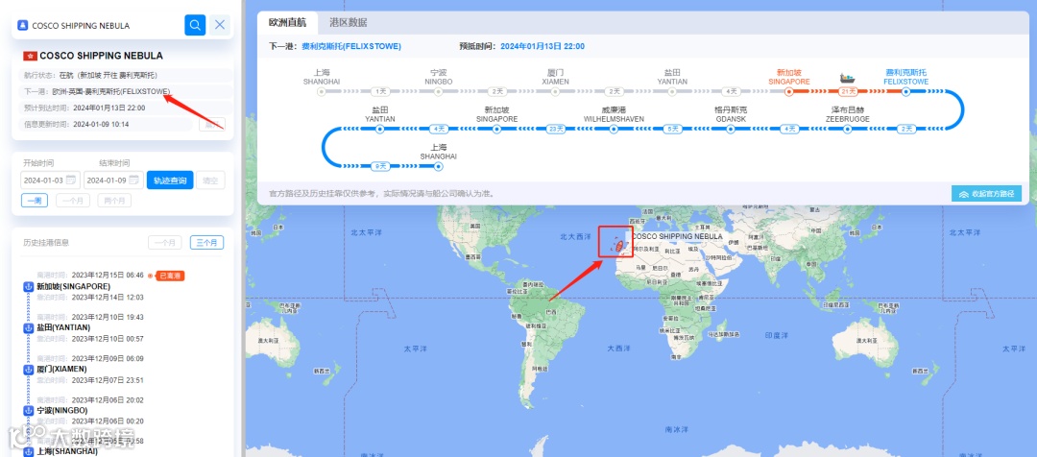Select the FELIXSTOWE route node

[x=905, y=92]
